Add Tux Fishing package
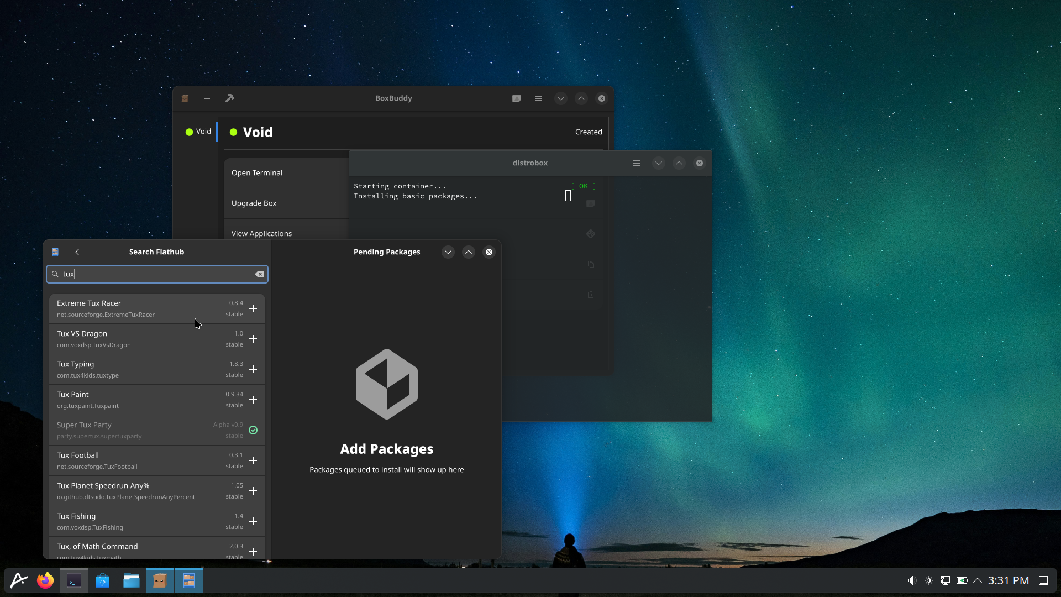 click(253, 521)
